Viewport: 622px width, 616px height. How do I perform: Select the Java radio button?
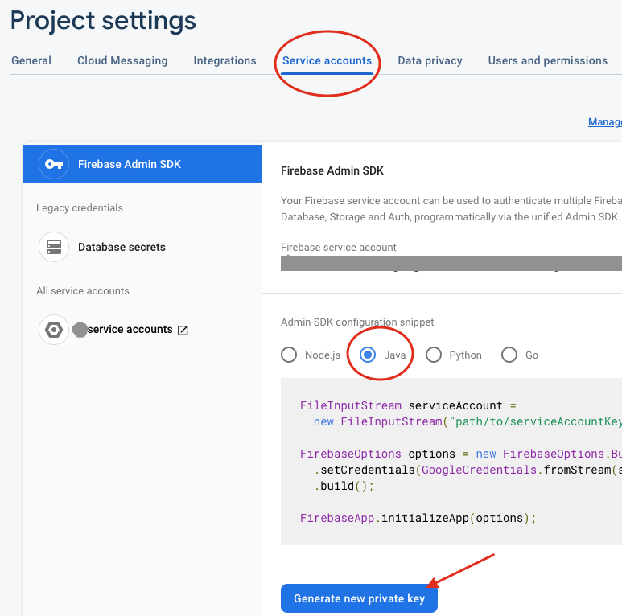[368, 355]
